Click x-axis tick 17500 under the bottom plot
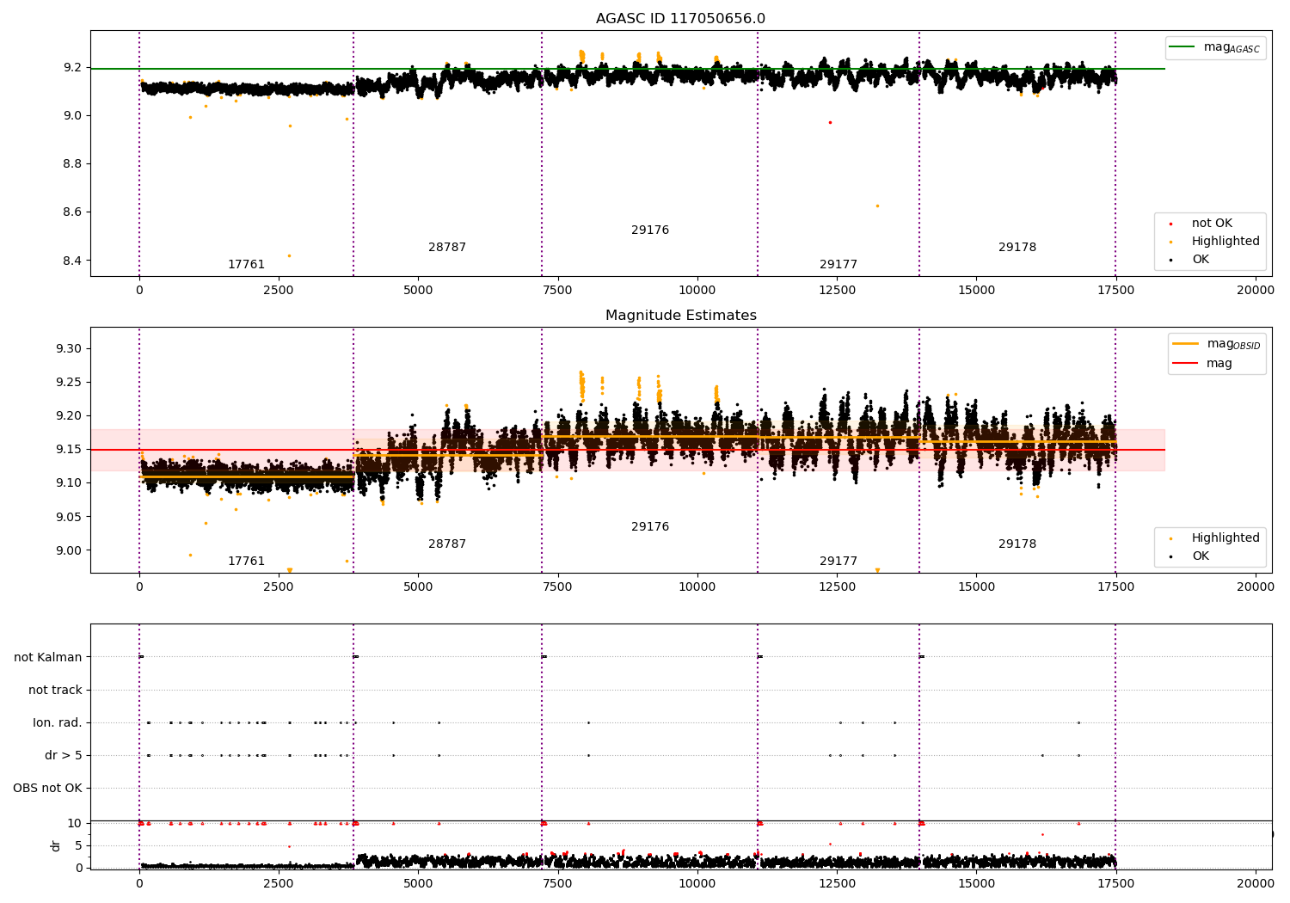 [x=1115, y=884]
